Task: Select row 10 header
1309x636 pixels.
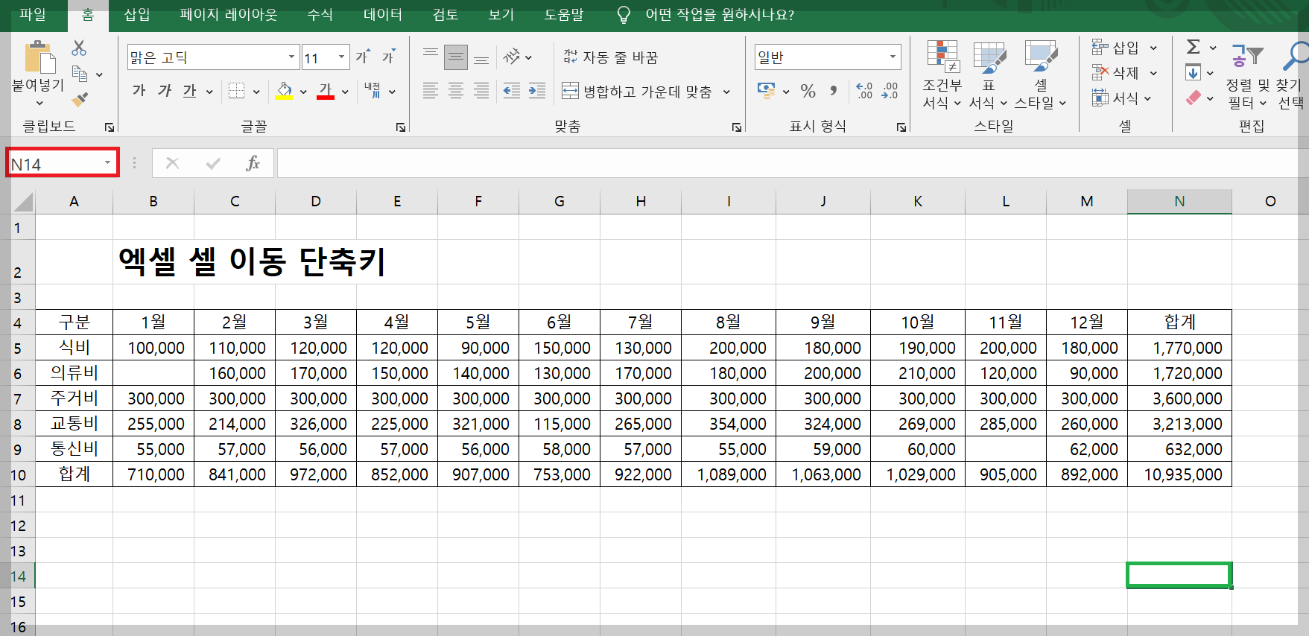Action: (x=18, y=475)
